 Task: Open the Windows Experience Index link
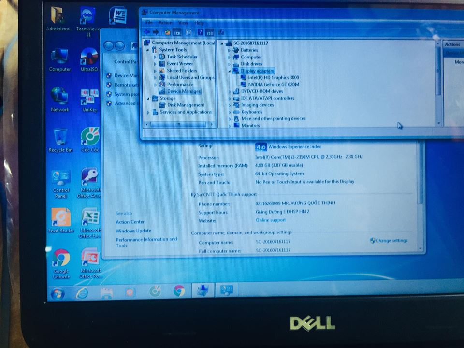(x=294, y=146)
